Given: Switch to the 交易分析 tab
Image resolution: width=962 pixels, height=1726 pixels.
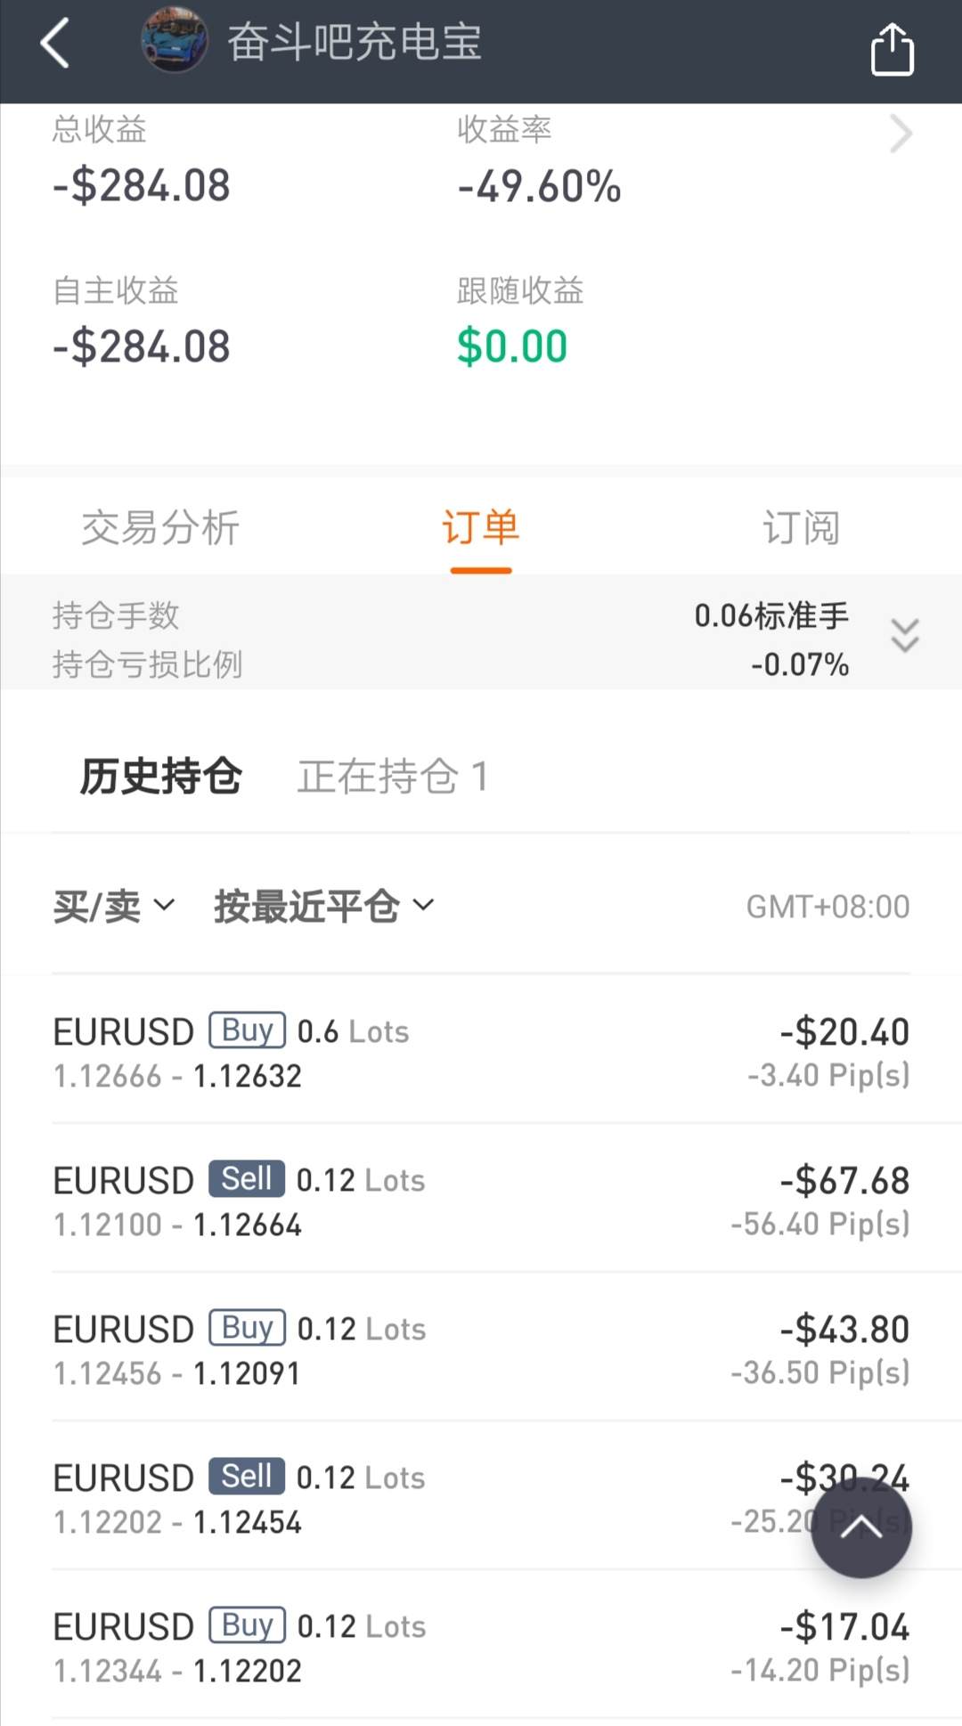Looking at the screenshot, I should coord(160,527).
